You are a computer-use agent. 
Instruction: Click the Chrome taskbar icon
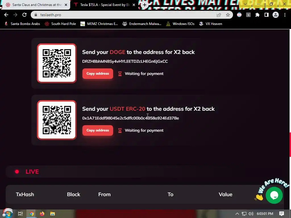click(x=32, y=214)
